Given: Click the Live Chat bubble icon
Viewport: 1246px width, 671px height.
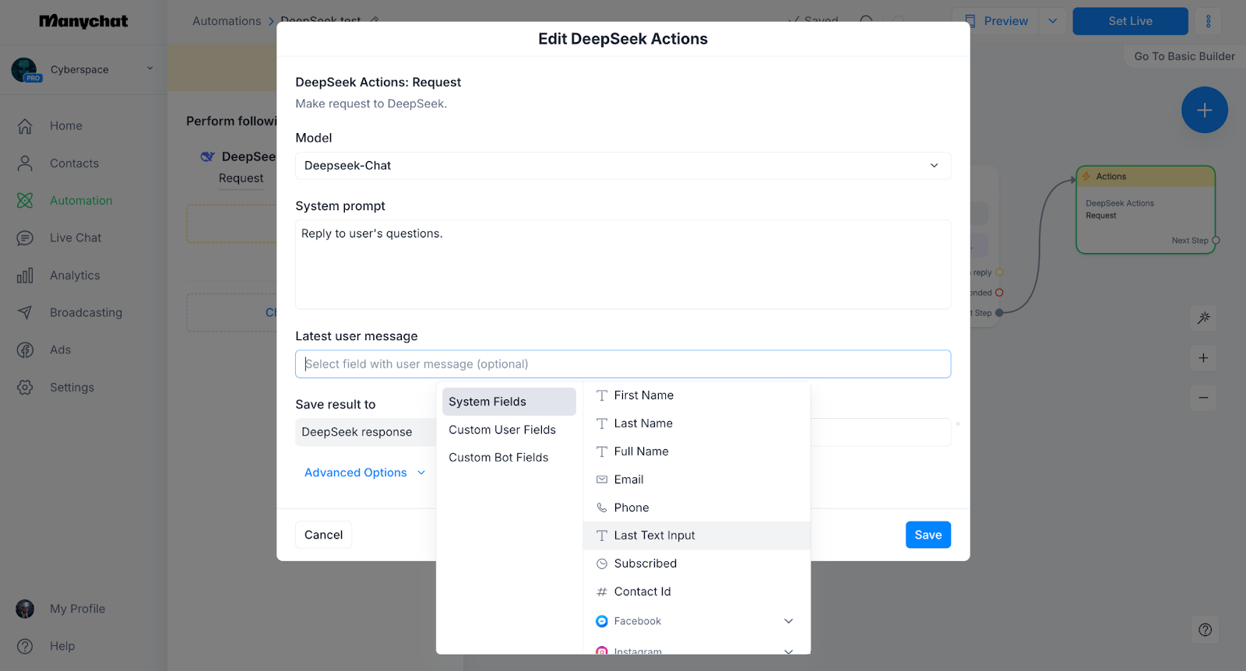Looking at the screenshot, I should (x=25, y=238).
